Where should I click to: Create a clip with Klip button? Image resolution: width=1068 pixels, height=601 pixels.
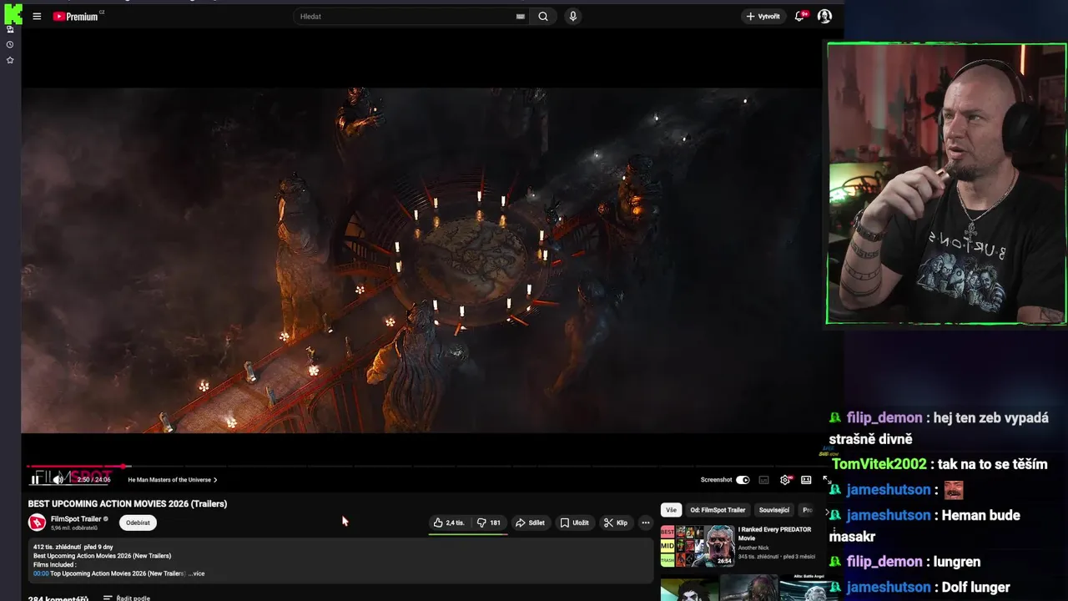click(616, 523)
